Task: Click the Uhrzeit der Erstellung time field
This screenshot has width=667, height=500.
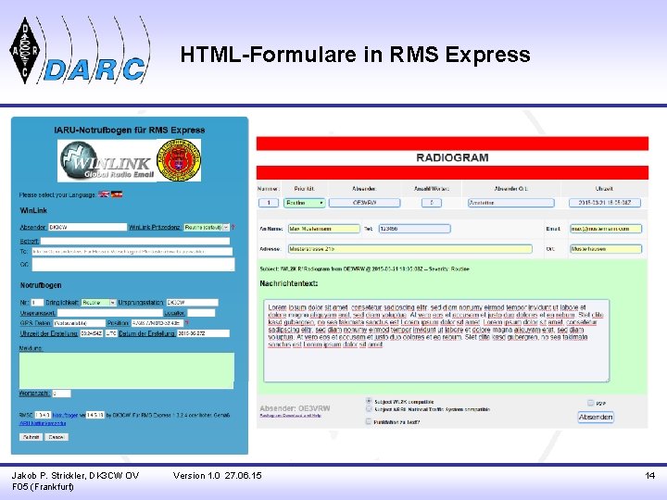Action: tap(92, 333)
